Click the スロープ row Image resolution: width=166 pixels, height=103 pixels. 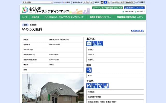tap(115, 55)
